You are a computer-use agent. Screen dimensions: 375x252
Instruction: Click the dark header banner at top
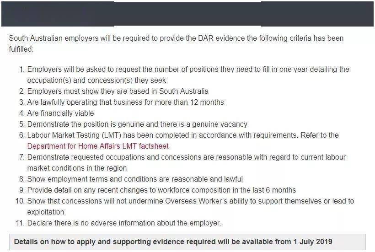(187, 14)
